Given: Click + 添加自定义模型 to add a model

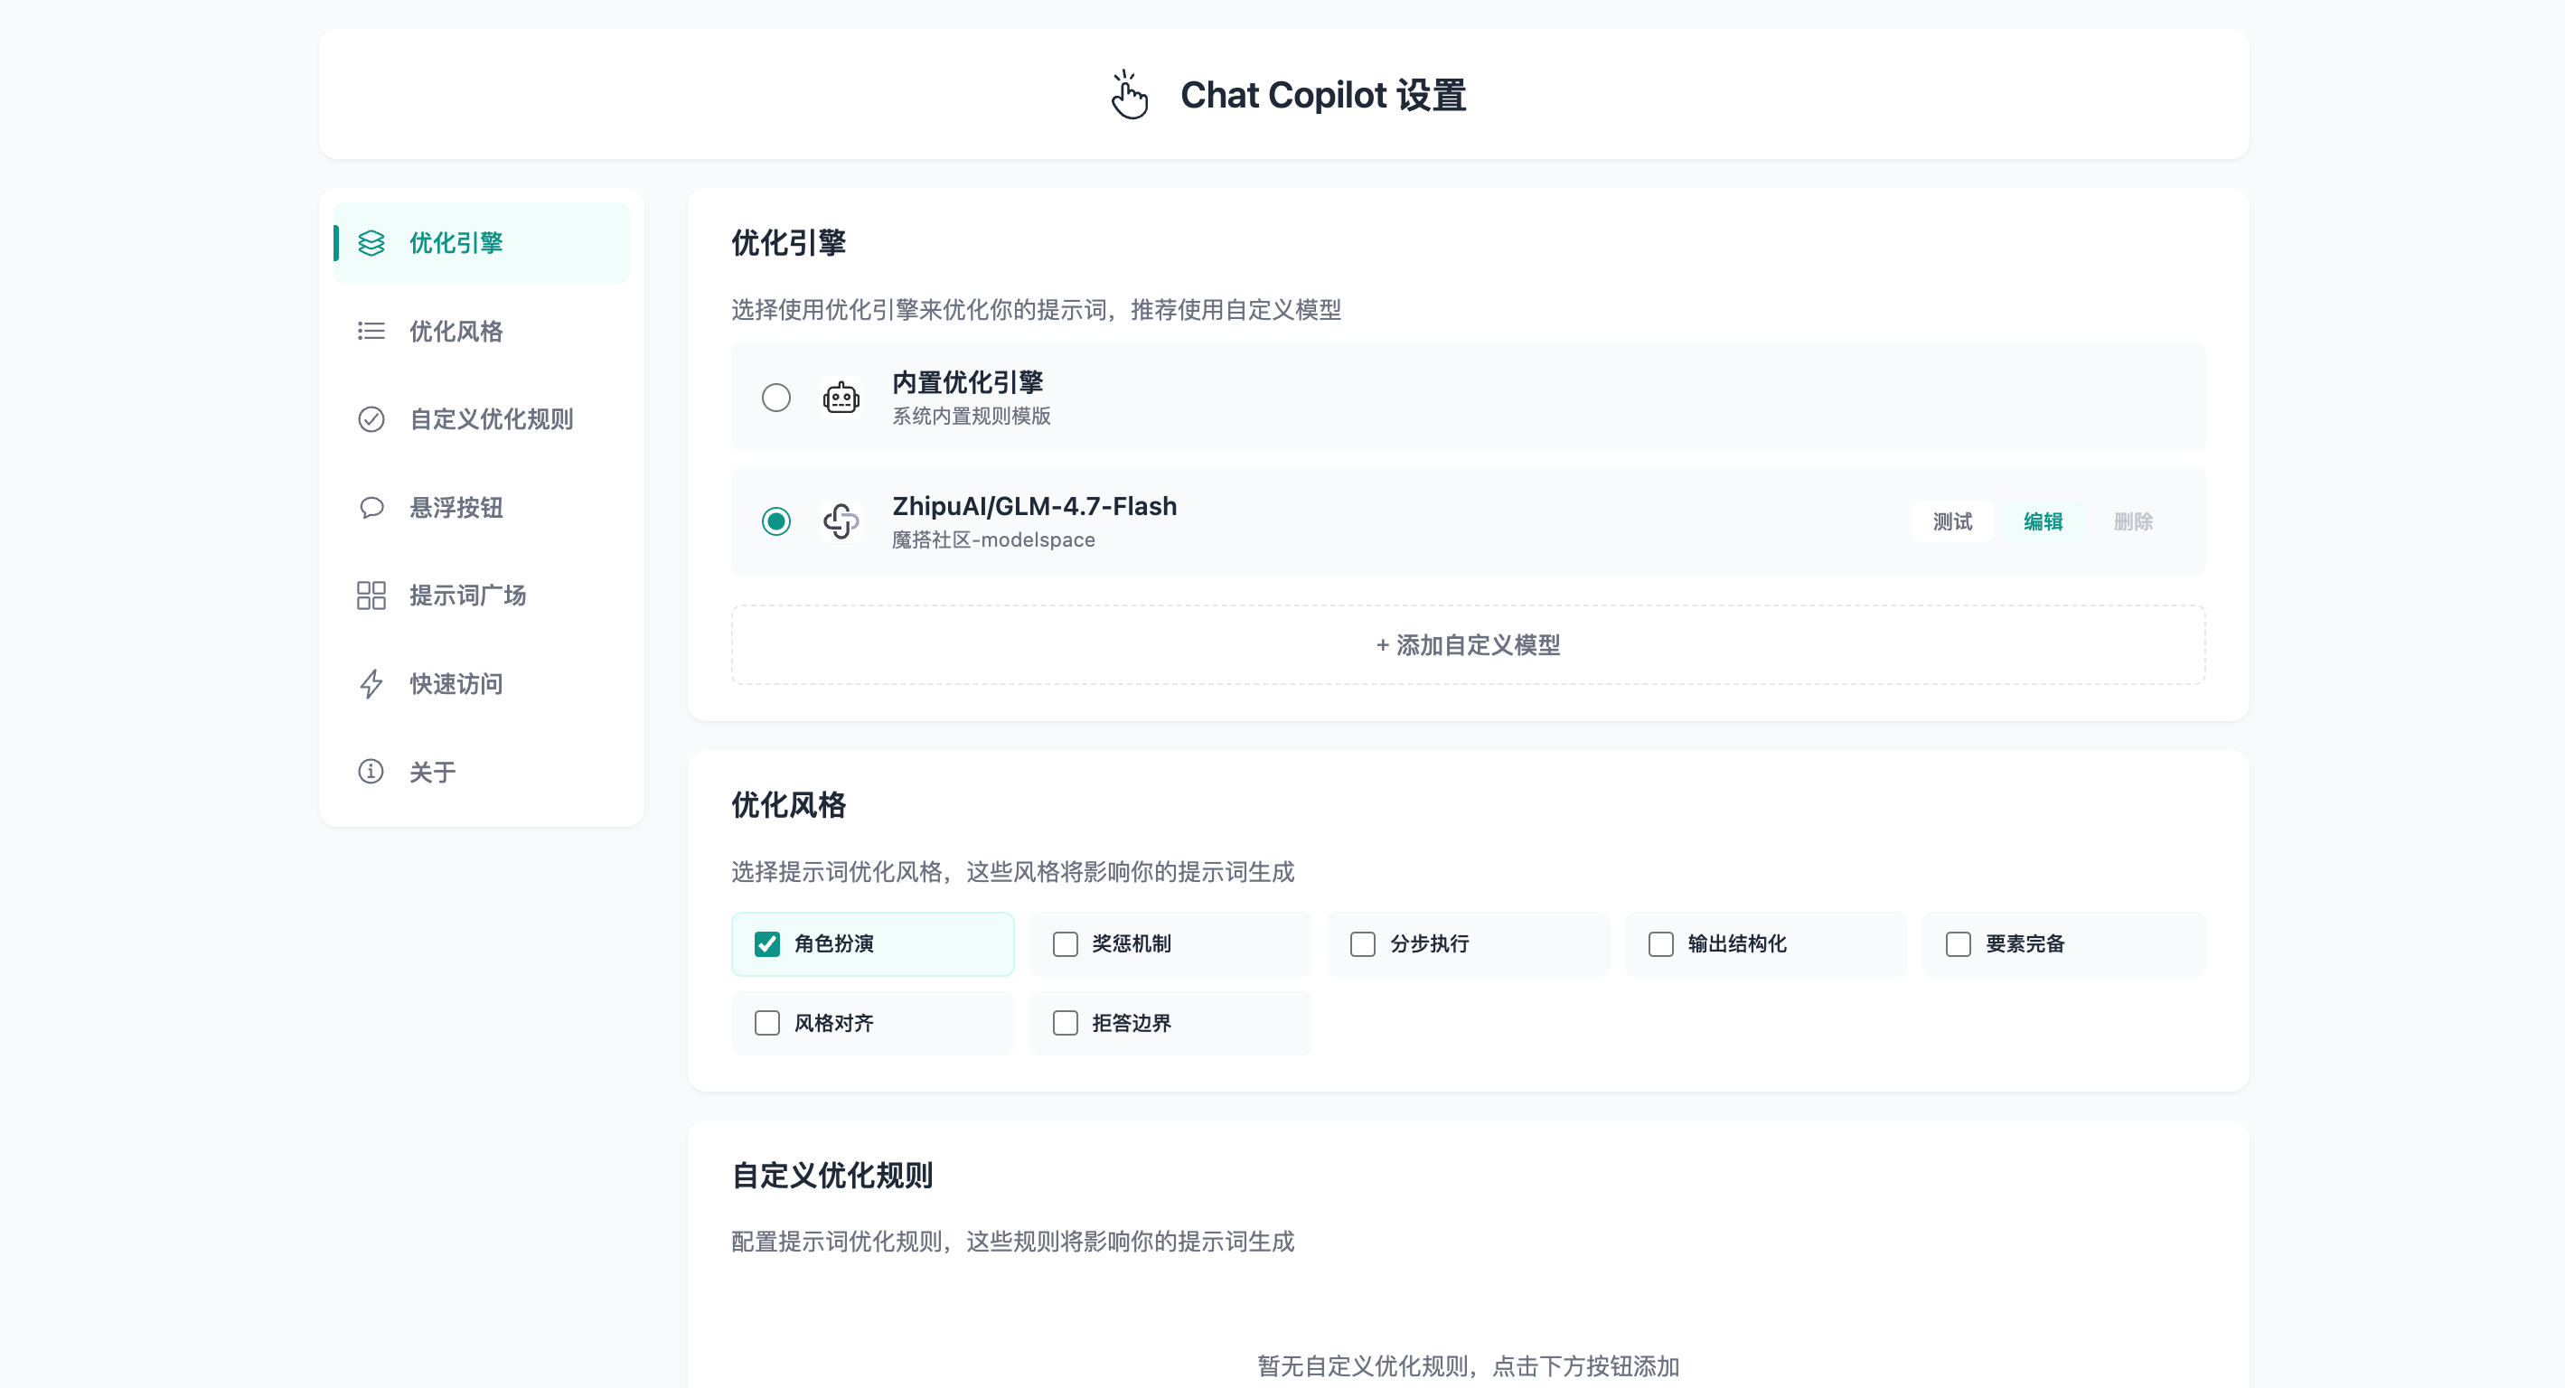Looking at the screenshot, I should tap(1467, 644).
